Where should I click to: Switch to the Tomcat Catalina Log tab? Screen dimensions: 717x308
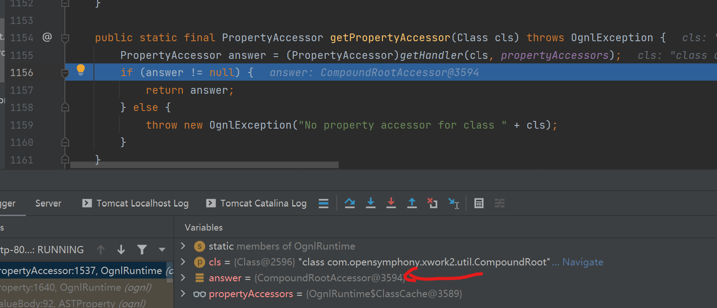point(256,203)
